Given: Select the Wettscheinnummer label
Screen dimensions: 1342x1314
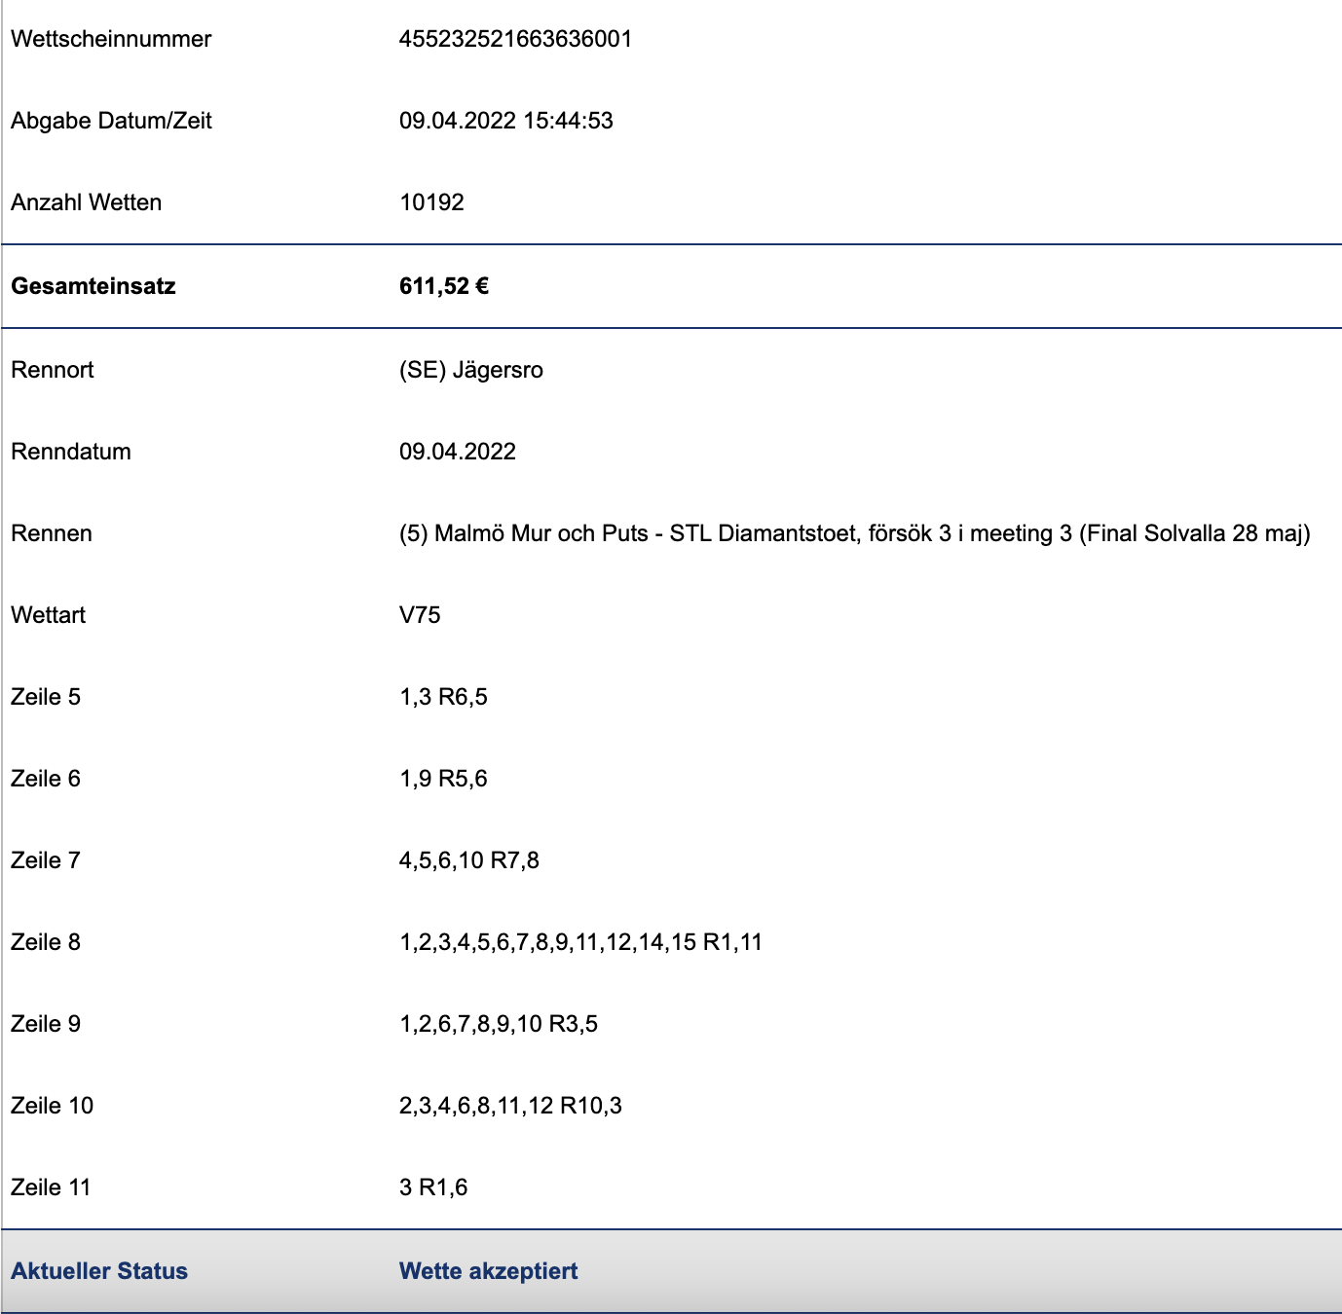Looking at the screenshot, I should [x=111, y=39].
